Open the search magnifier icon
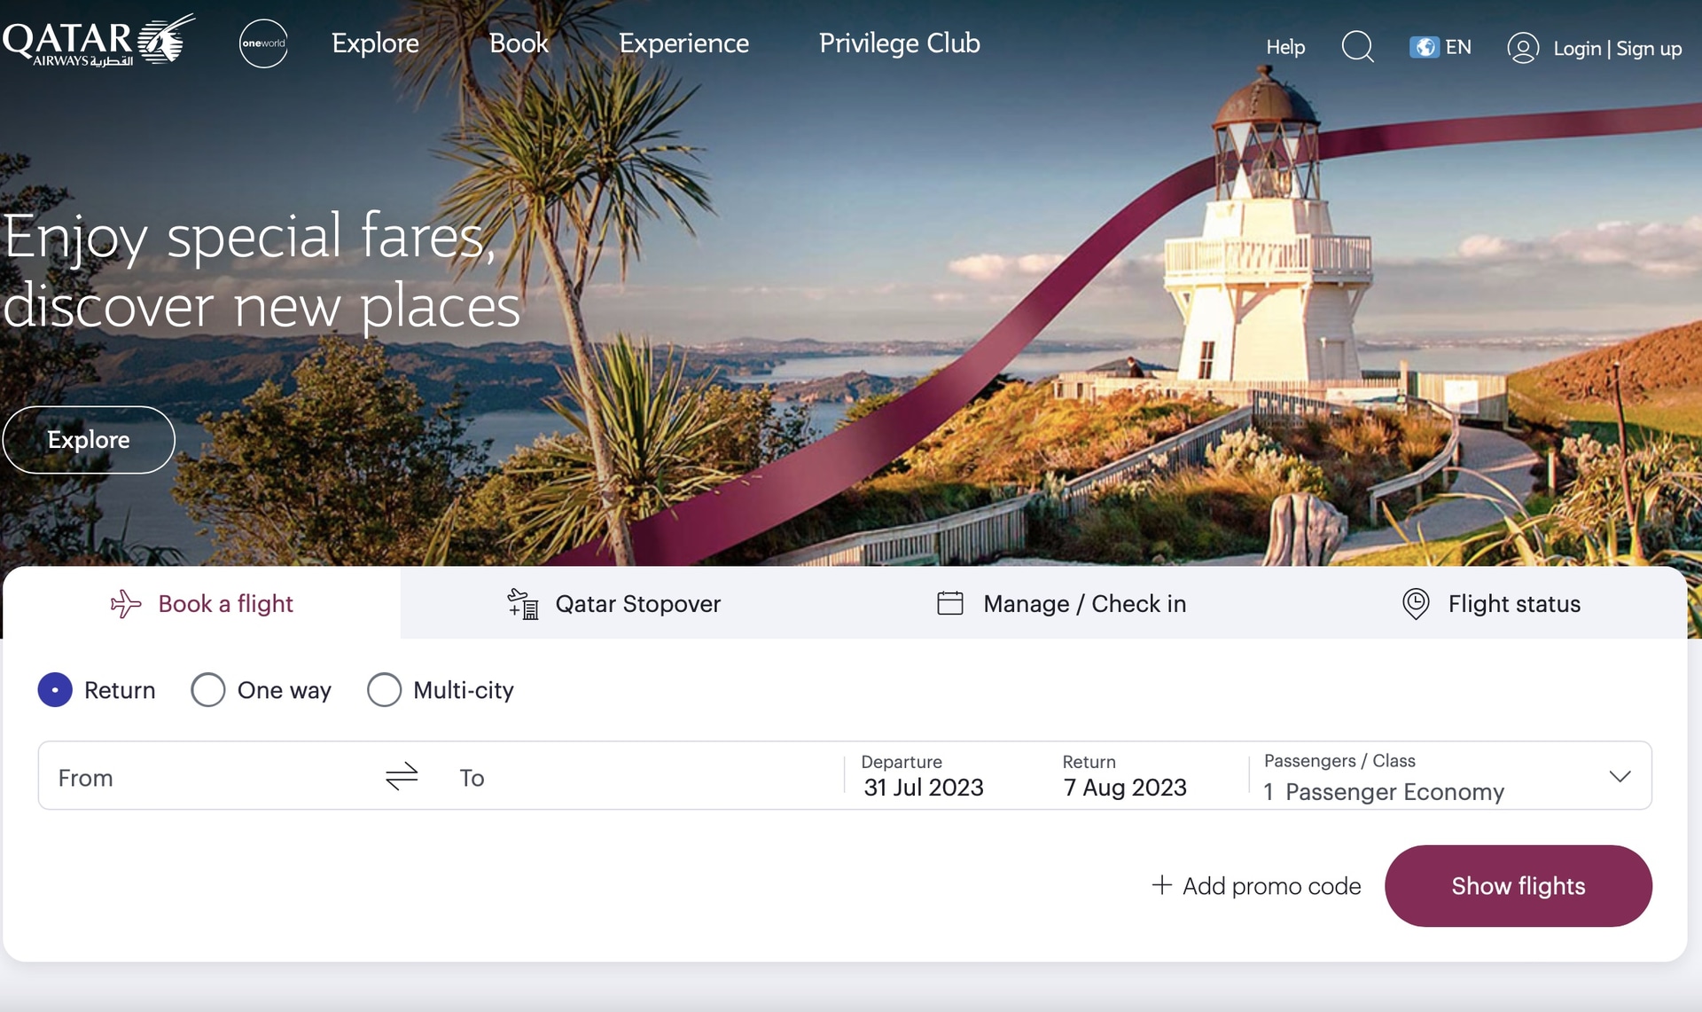Viewport: 1702px width, 1012px height. (1356, 46)
